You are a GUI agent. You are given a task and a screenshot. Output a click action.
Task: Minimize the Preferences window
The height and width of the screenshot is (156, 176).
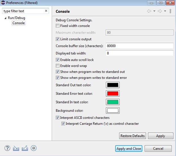click(x=152, y=3)
